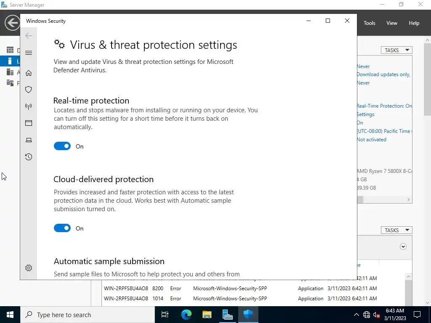Viewport: 431px width, 323px height.
Task: Click the muted speaker volume icon
Action: pos(376,315)
